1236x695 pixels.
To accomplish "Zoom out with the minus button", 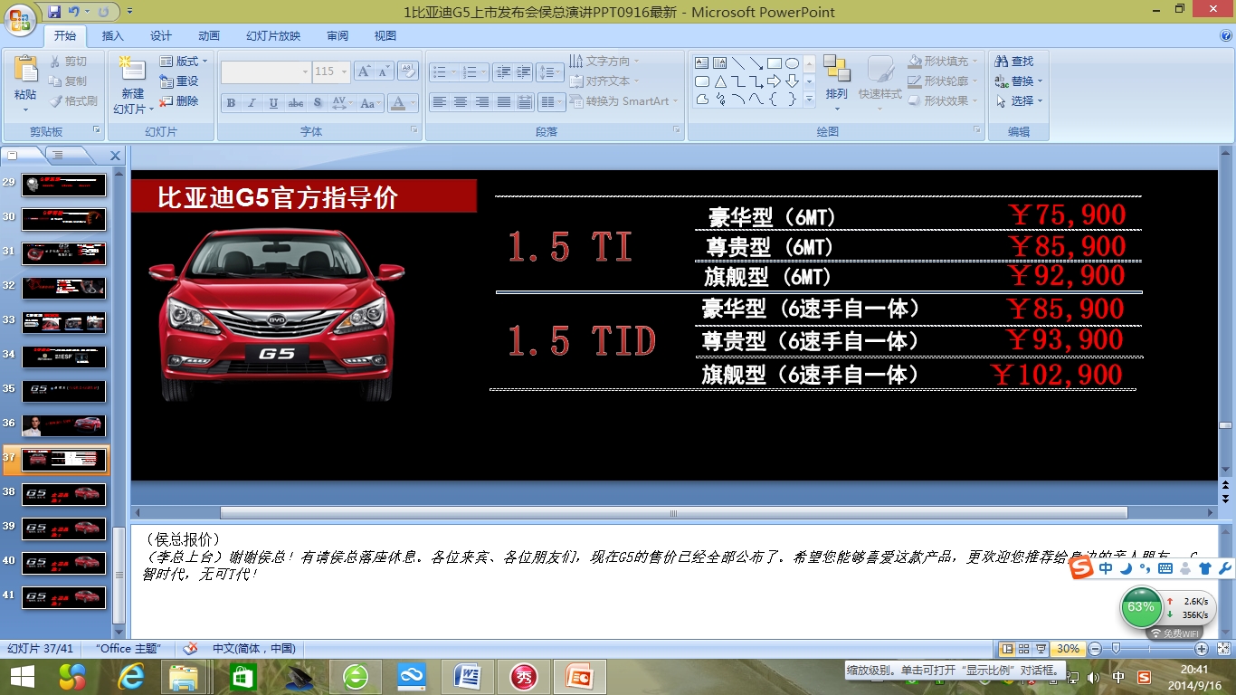I will 1095,649.
